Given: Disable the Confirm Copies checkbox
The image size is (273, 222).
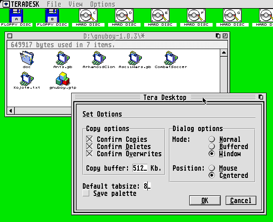Looking at the screenshot, I should (89, 140).
